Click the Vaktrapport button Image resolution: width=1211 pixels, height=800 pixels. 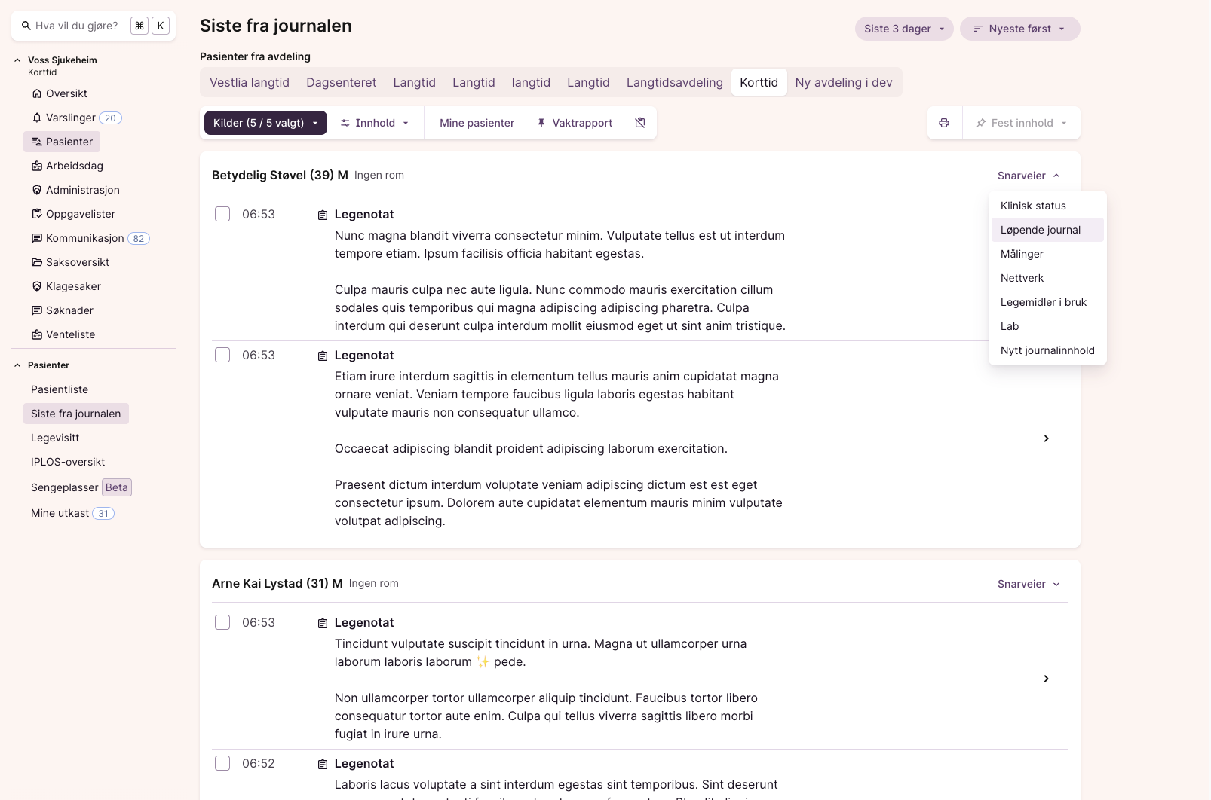[575, 123]
